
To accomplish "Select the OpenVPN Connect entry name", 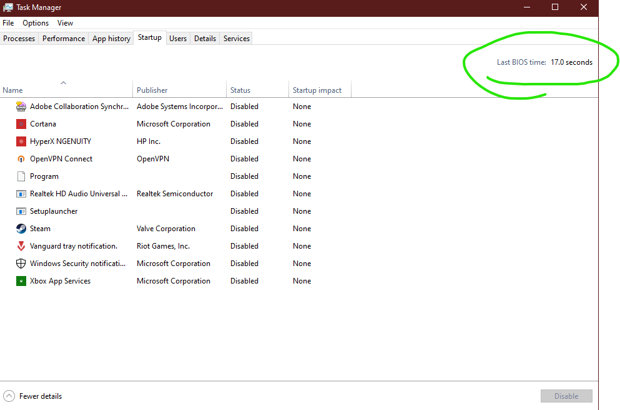I will point(61,159).
